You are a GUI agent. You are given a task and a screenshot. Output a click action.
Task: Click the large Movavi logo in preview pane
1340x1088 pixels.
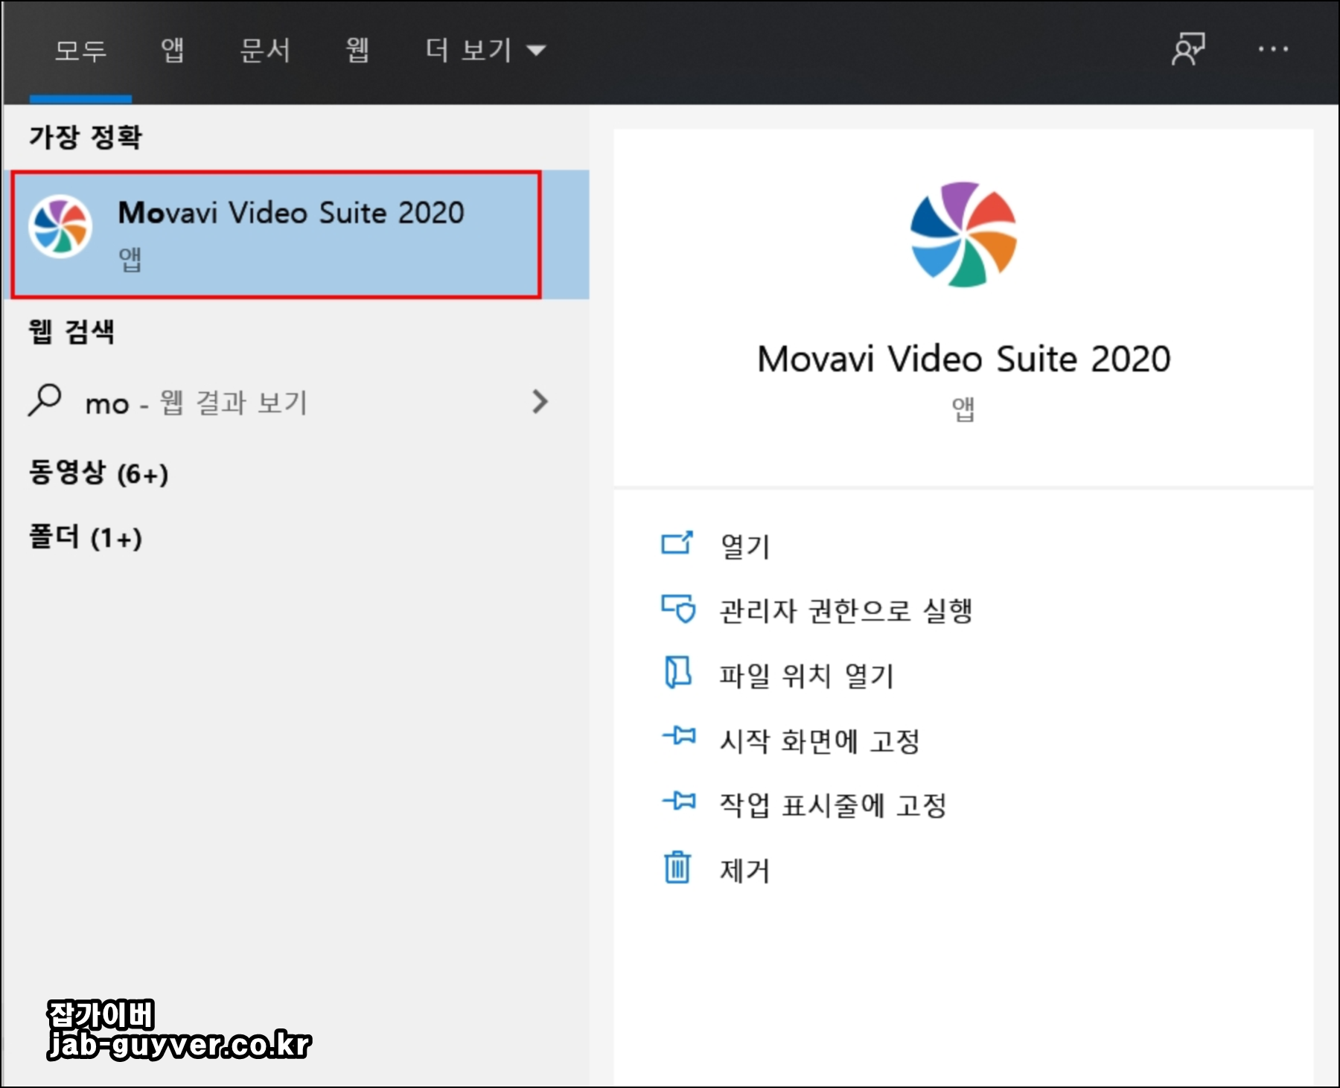click(963, 234)
